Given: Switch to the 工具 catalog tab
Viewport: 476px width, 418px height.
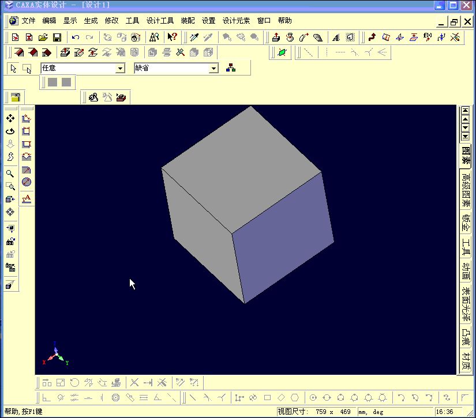Looking at the screenshot, I should pyautogui.click(x=466, y=247).
